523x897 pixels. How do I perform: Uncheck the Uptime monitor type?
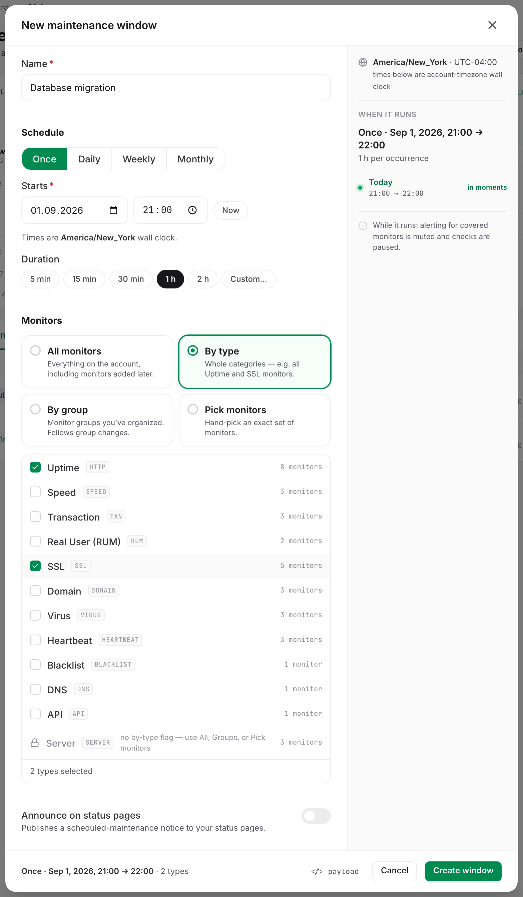click(35, 467)
